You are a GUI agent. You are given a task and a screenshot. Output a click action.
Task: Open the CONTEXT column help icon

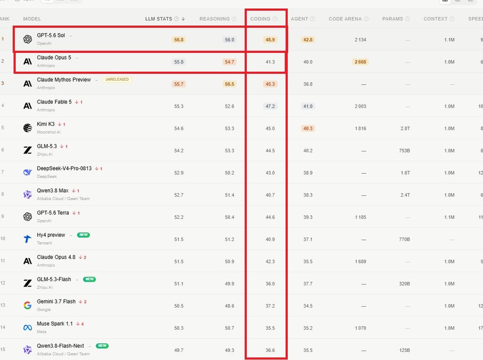(x=452, y=19)
